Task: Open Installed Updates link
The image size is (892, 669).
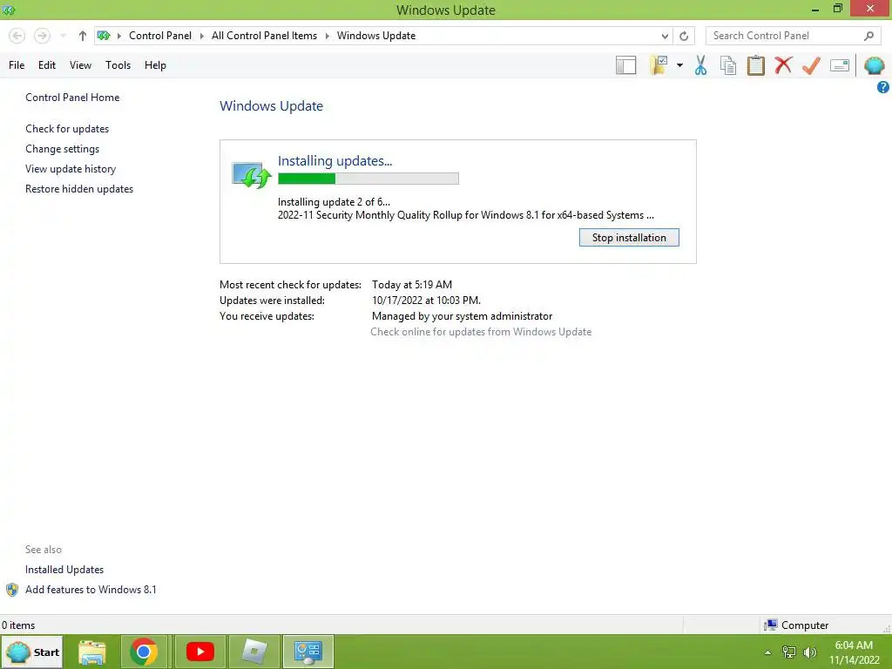Action: coord(64,570)
